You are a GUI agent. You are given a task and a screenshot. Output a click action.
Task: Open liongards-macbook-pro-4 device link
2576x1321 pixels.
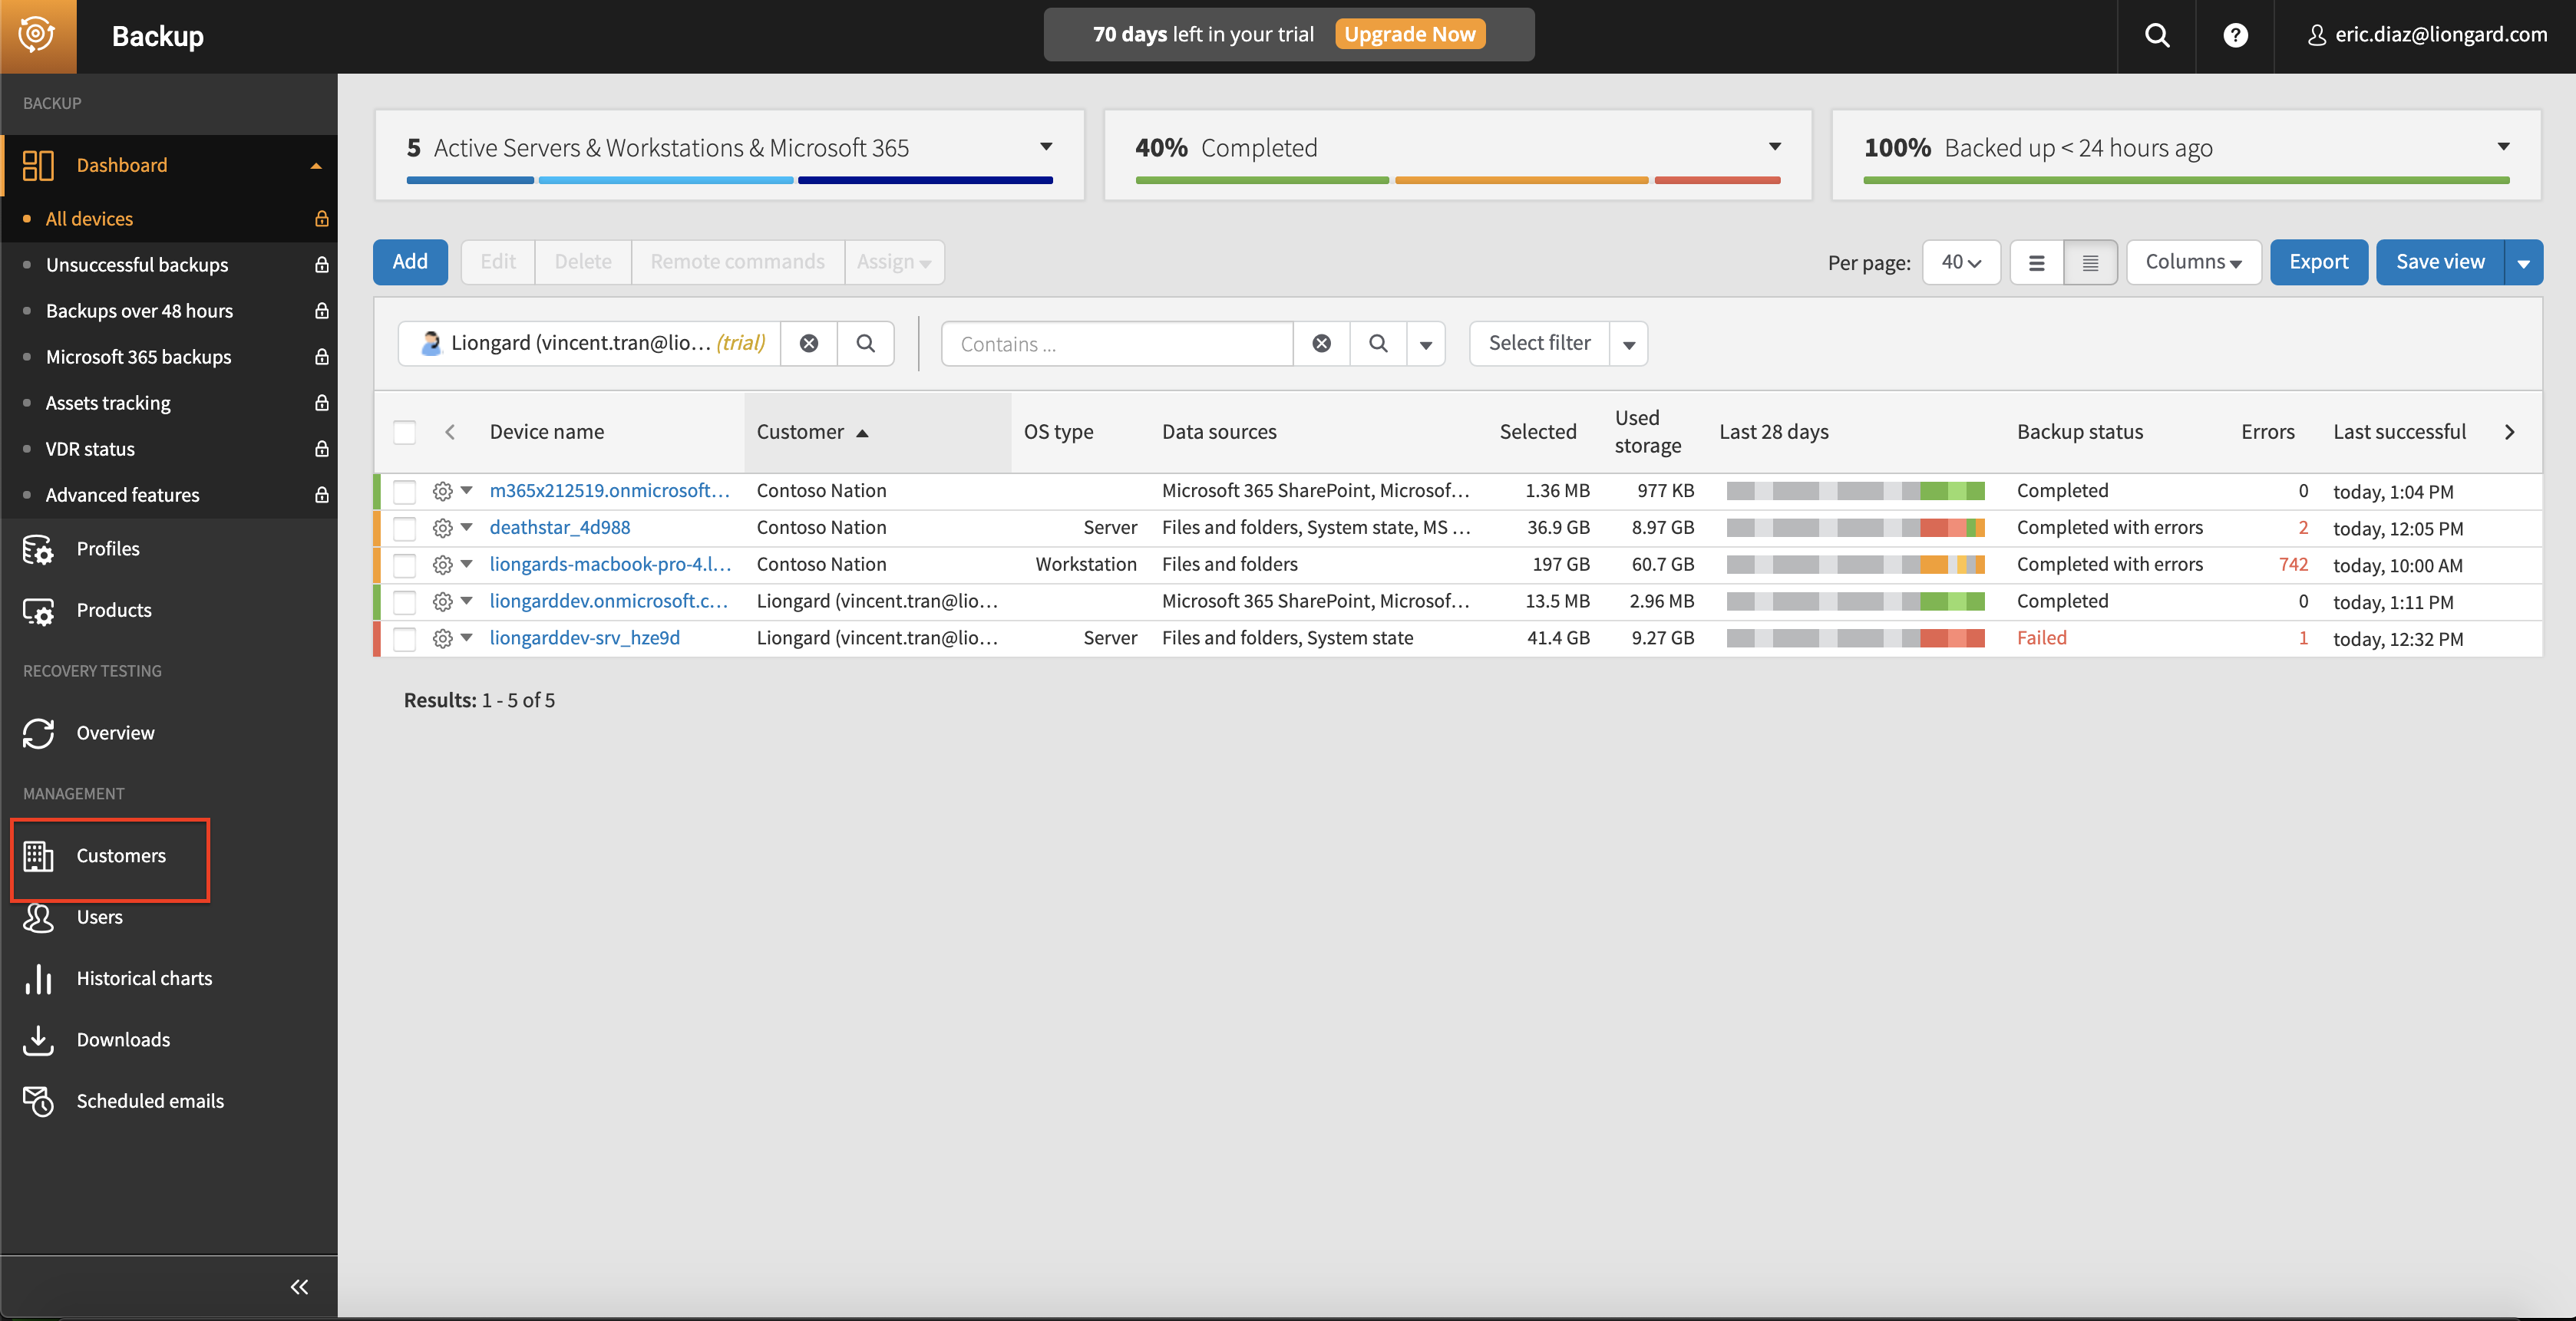[610, 565]
